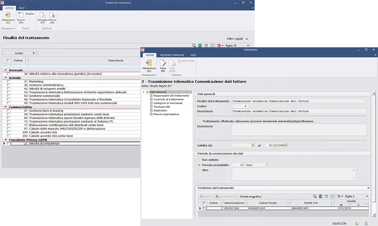Click the Dettaglio (F7) icon
The image size is (378, 226).
(42, 17)
